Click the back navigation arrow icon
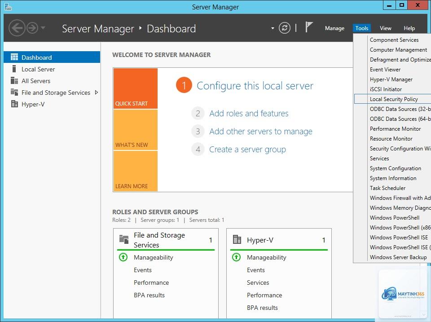Viewport: 431px width, 322px height. tap(17, 28)
